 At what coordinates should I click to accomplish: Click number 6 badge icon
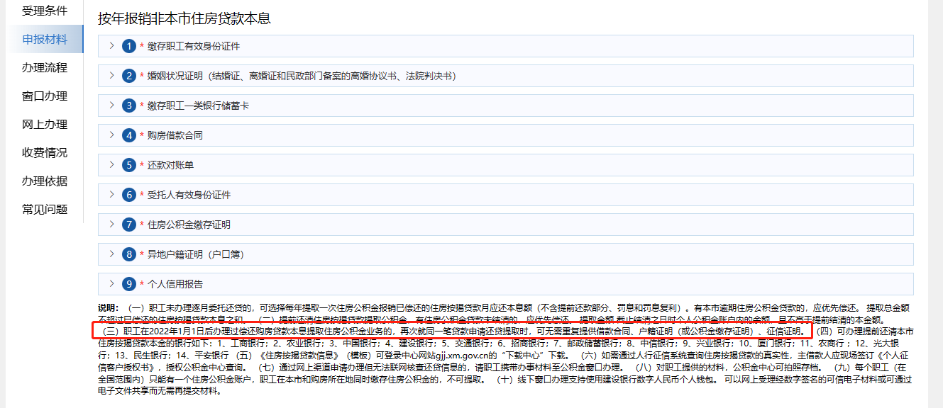pos(128,195)
